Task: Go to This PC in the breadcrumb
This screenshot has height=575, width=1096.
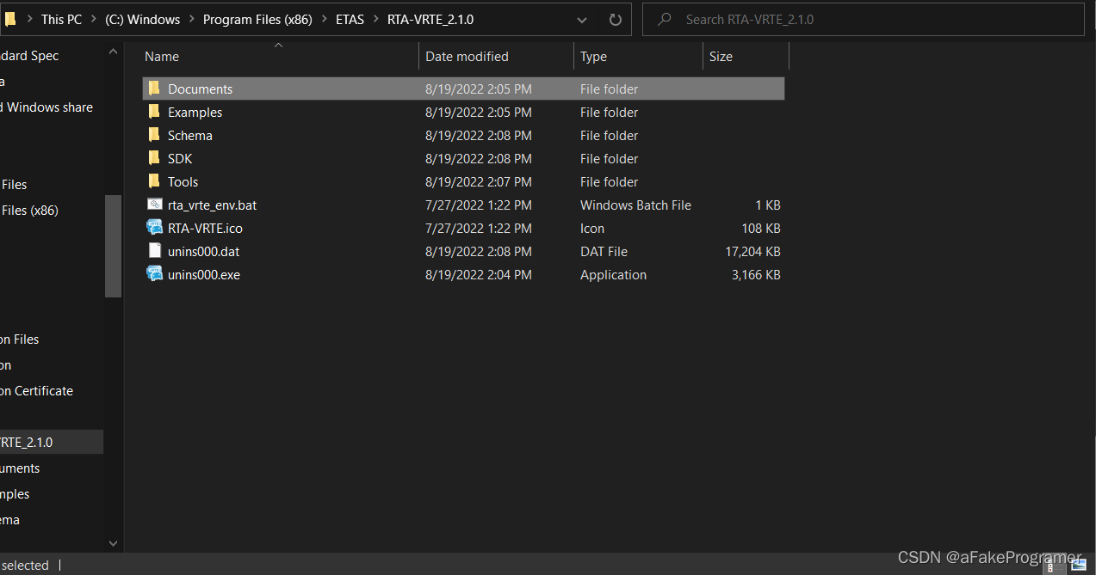Action: (x=63, y=19)
